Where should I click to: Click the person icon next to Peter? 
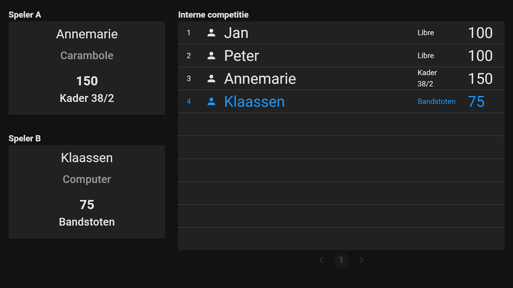[x=211, y=56]
